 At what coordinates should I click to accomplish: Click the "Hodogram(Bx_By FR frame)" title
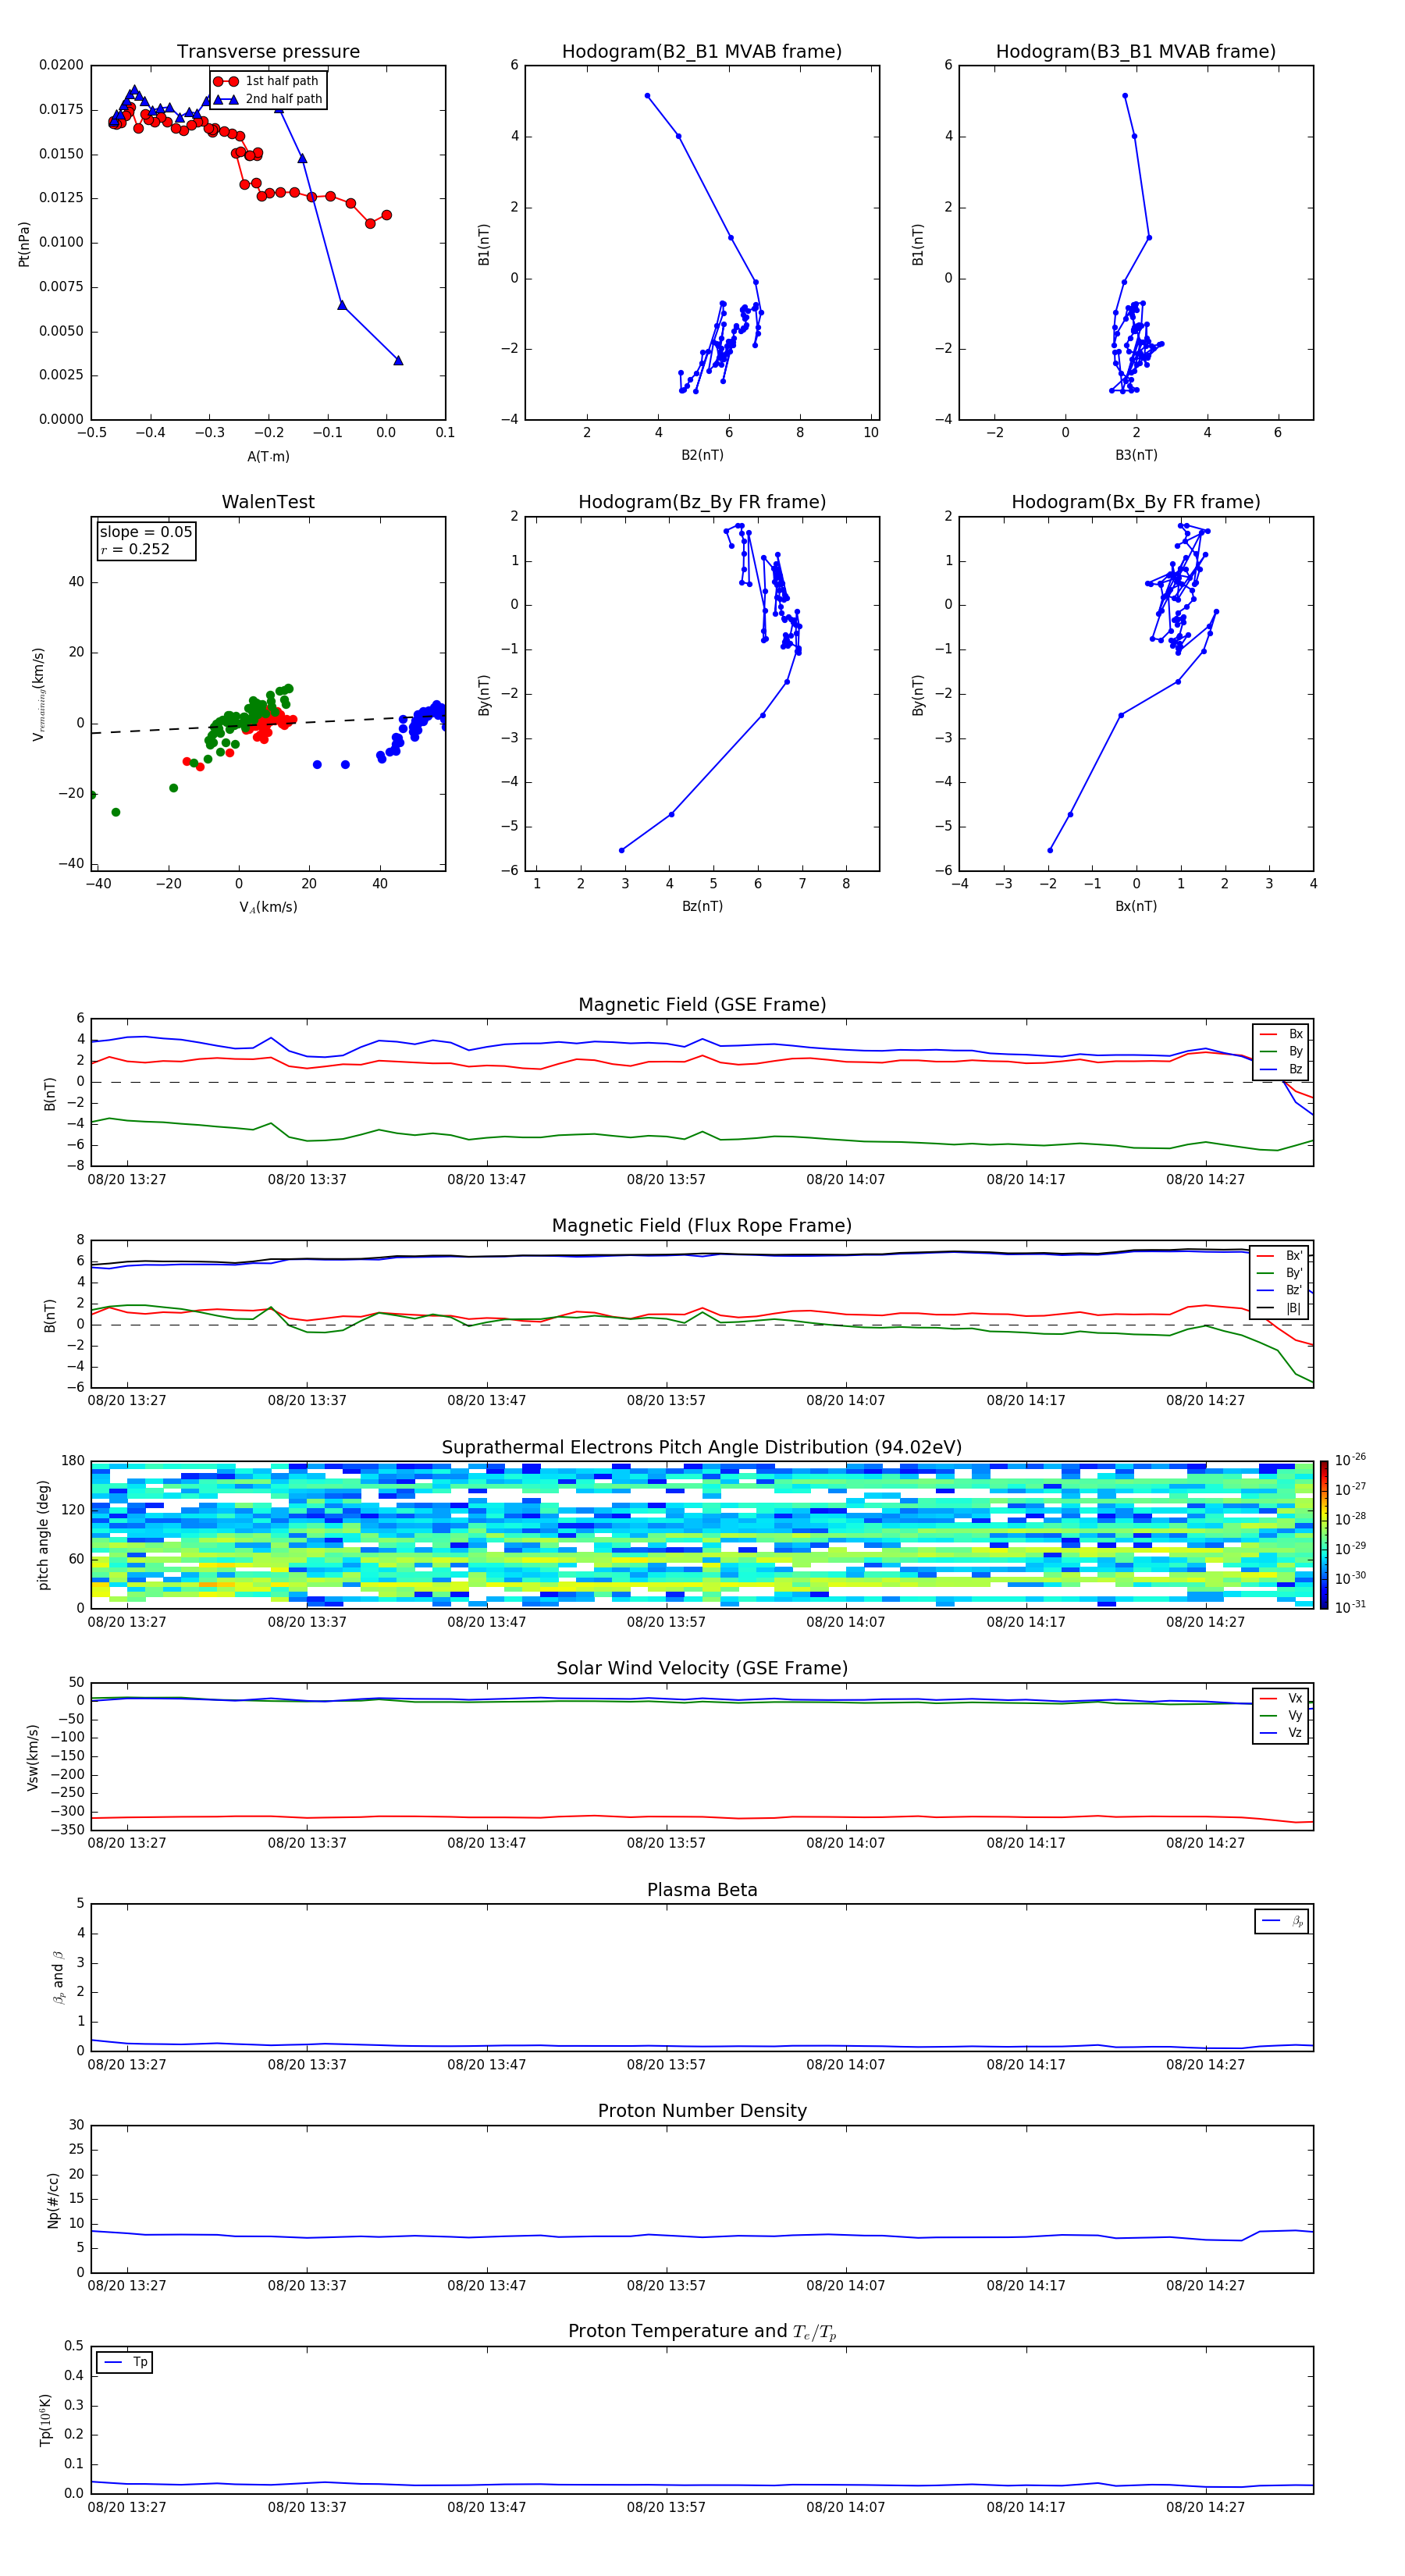1136,502
